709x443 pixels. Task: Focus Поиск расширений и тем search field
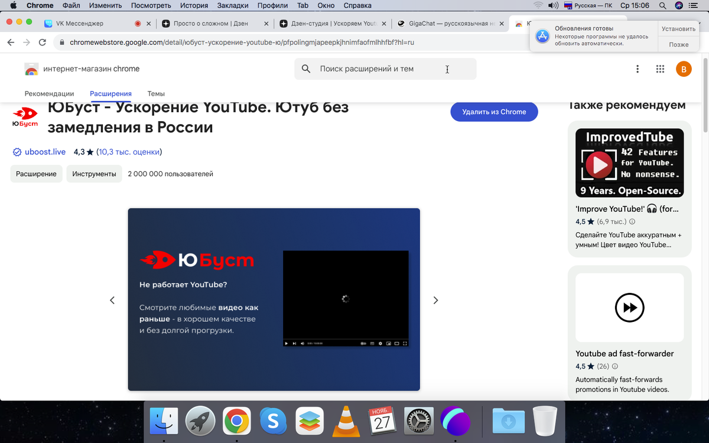[385, 69]
